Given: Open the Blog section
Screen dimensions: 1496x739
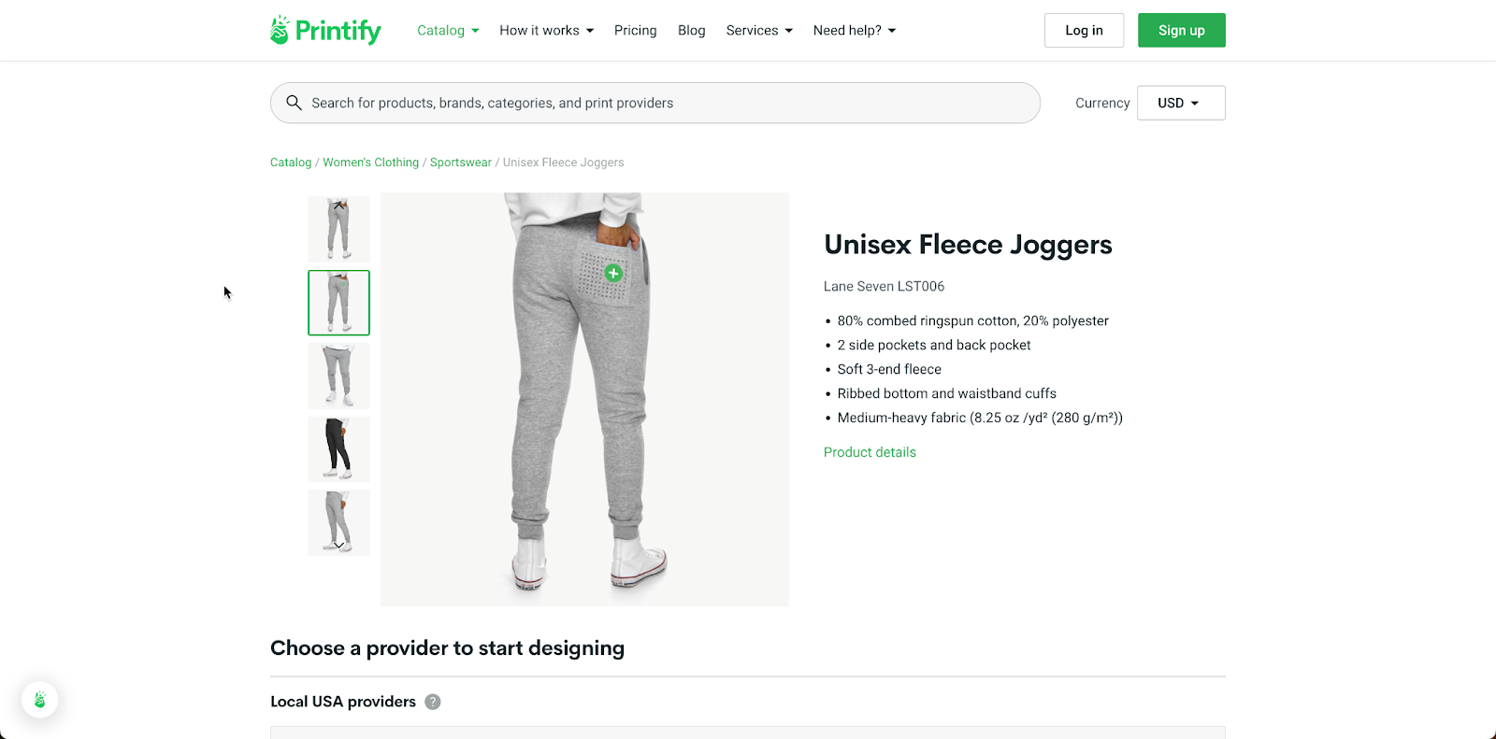Looking at the screenshot, I should click(x=691, y=30).
